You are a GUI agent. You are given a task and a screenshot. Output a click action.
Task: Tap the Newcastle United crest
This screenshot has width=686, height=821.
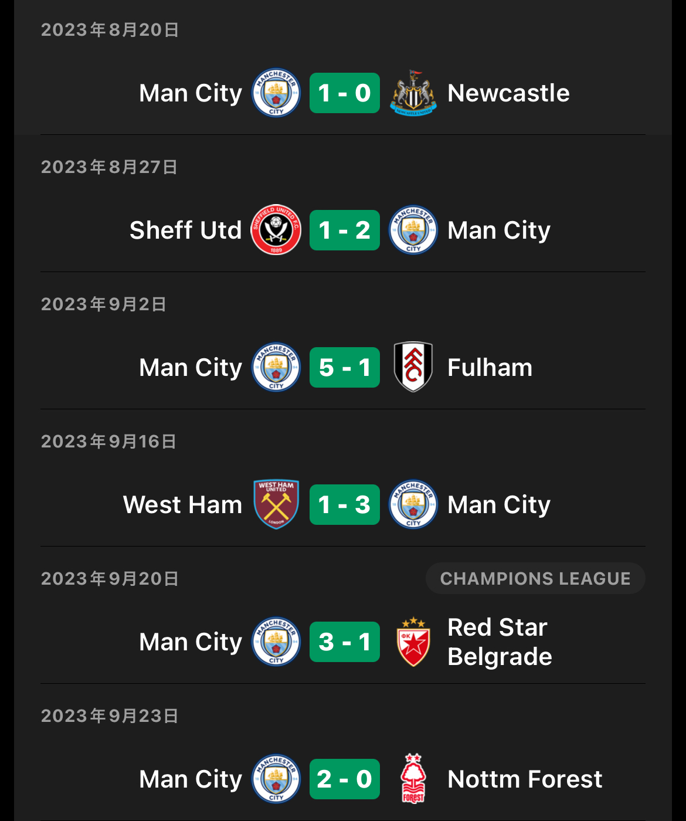click(x=413, y=93)
